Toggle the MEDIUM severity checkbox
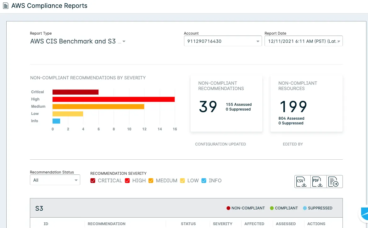The height and width of the screenshot is (228, 368). click(x=151, y=180)
